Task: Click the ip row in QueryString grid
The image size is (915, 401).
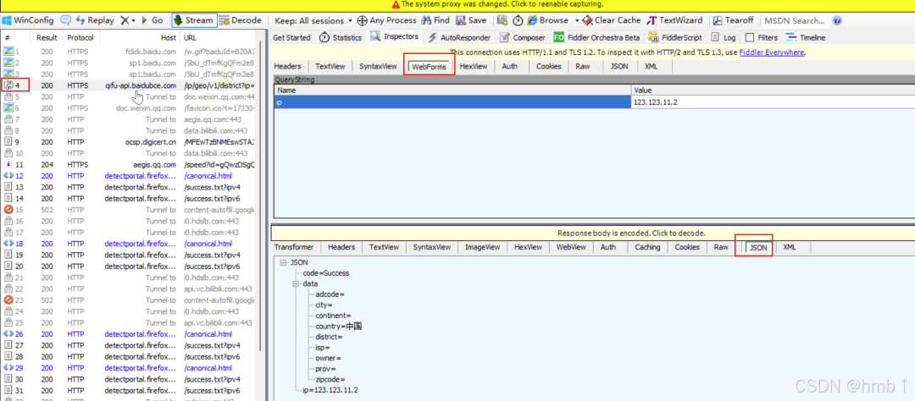Action: click(x=595, y=102)
